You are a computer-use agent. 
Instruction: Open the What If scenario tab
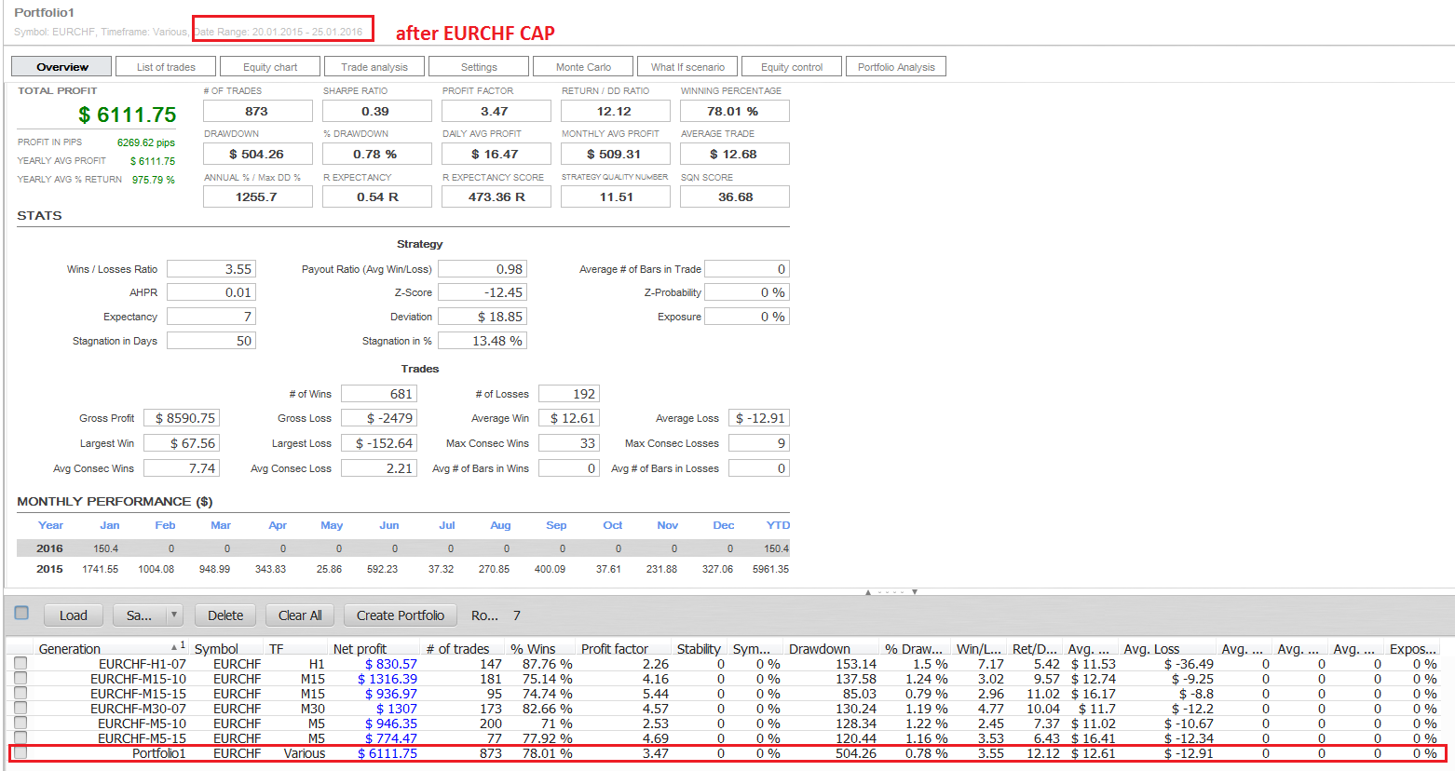687,66
